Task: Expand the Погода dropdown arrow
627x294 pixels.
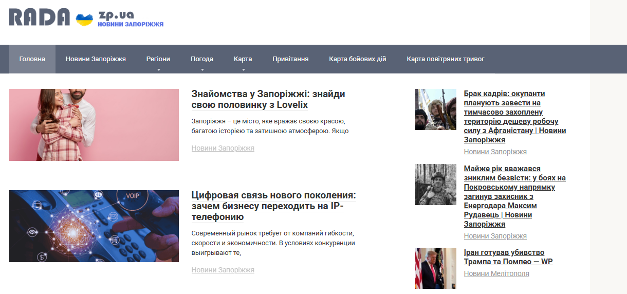Action: coord(202,69)
